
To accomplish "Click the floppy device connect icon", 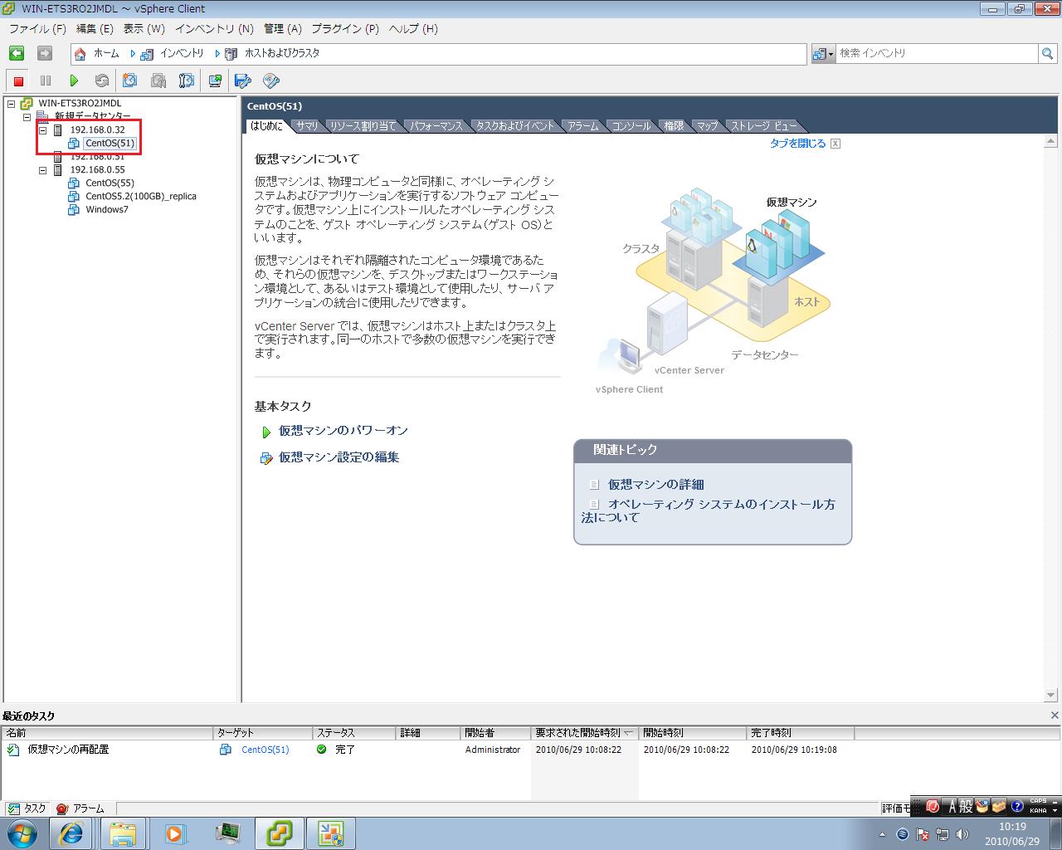I will [x=243, y=81].
